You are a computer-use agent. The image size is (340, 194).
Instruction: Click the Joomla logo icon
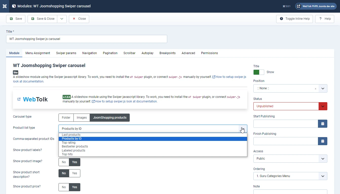pos(5,6)
